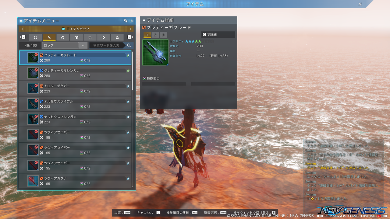Click the トロワーデダガー weapon type icon

(41, 86)
